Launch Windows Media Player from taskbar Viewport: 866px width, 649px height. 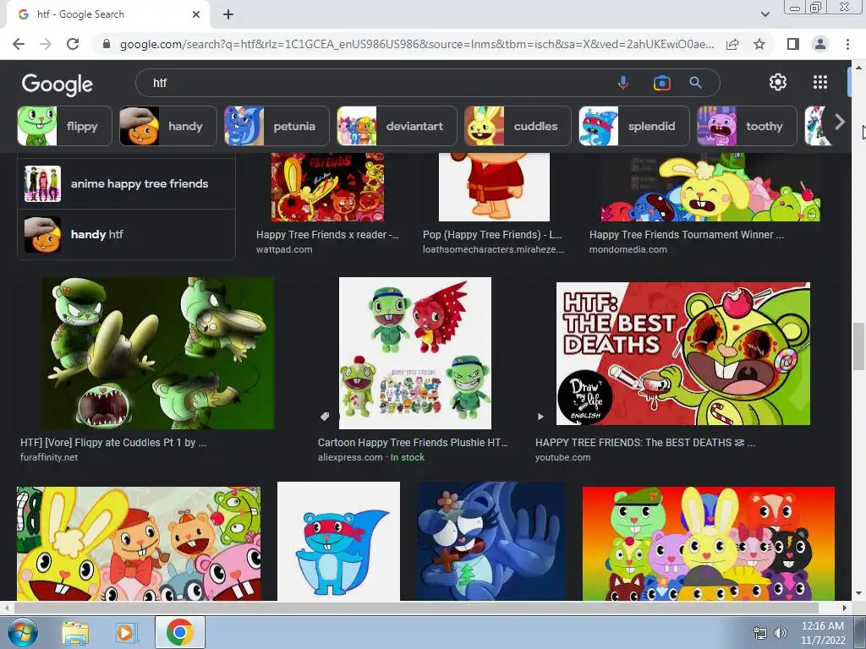(126, 633)
